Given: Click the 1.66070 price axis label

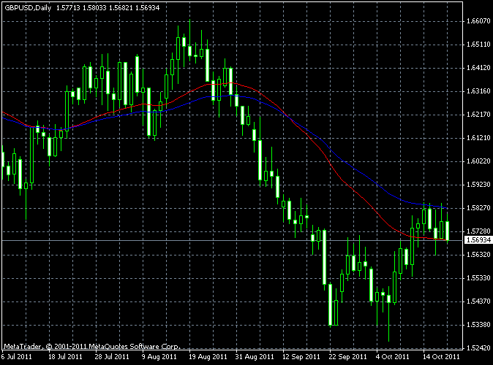Looking at the screenshot, I should click(x=478, y=21).
